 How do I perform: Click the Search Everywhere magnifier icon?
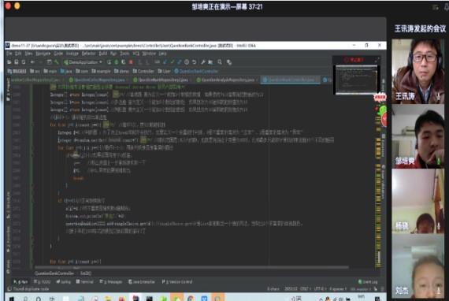click(220, 62)
